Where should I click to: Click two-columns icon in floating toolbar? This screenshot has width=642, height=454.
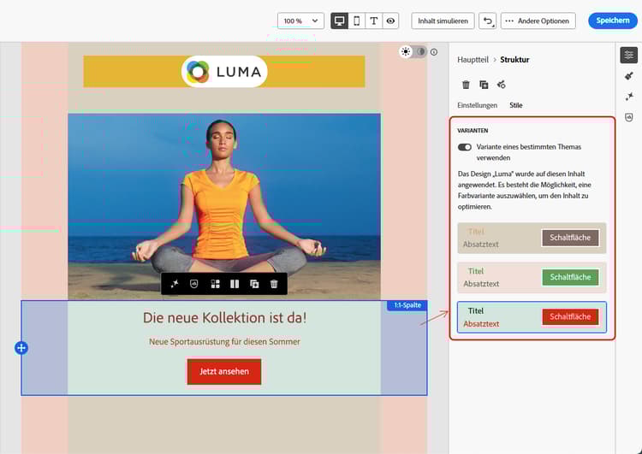(235, 284)
